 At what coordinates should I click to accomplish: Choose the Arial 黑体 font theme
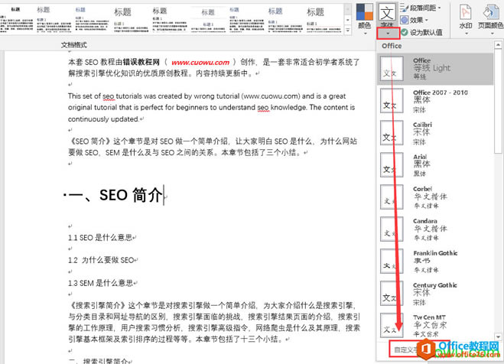pos(435,165)
